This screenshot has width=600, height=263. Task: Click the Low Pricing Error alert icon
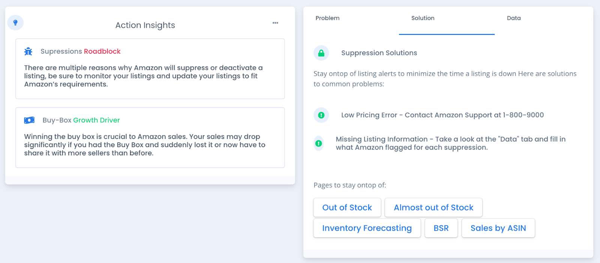pos(321,115)
